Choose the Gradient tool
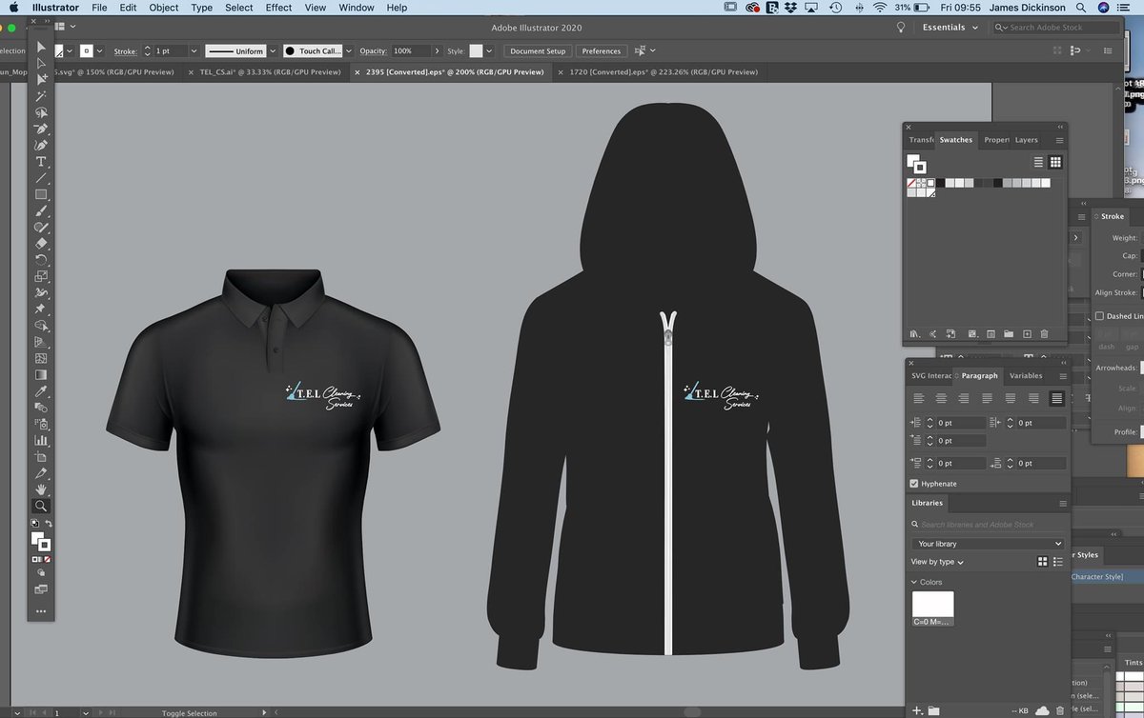The width and height of the screenshot is (1144, 718). coord(41,374)
